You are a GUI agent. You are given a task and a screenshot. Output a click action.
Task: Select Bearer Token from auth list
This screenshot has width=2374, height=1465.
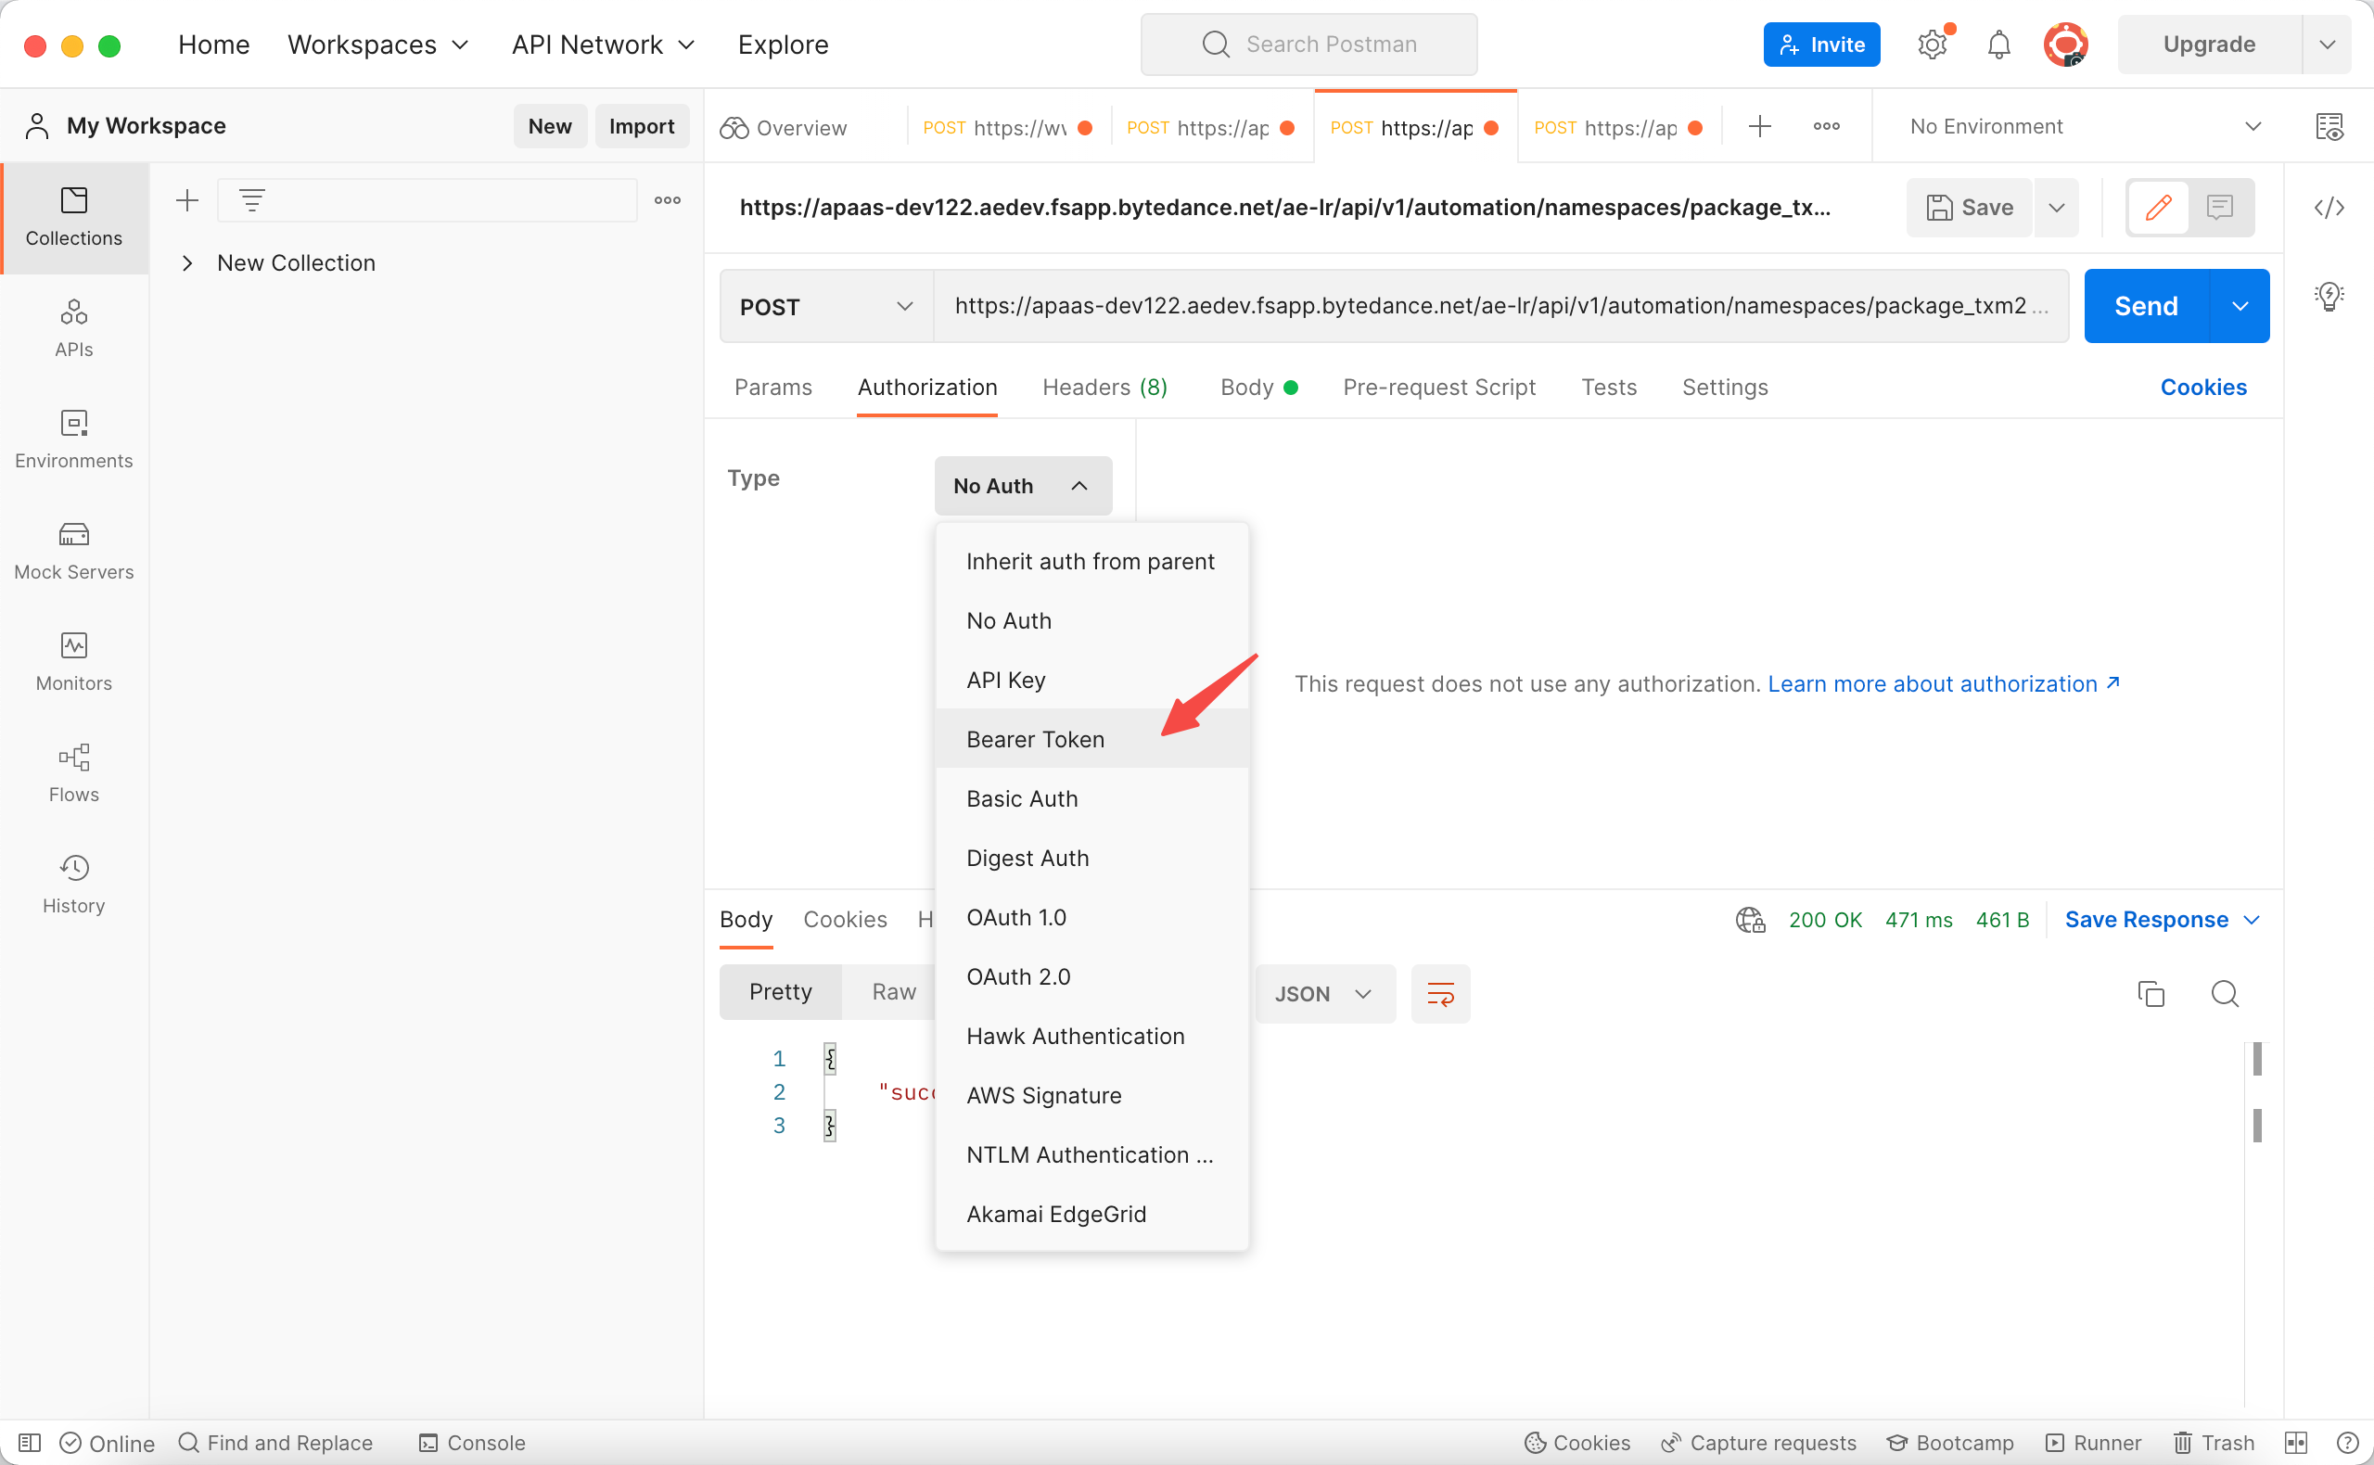point(1035,739)
